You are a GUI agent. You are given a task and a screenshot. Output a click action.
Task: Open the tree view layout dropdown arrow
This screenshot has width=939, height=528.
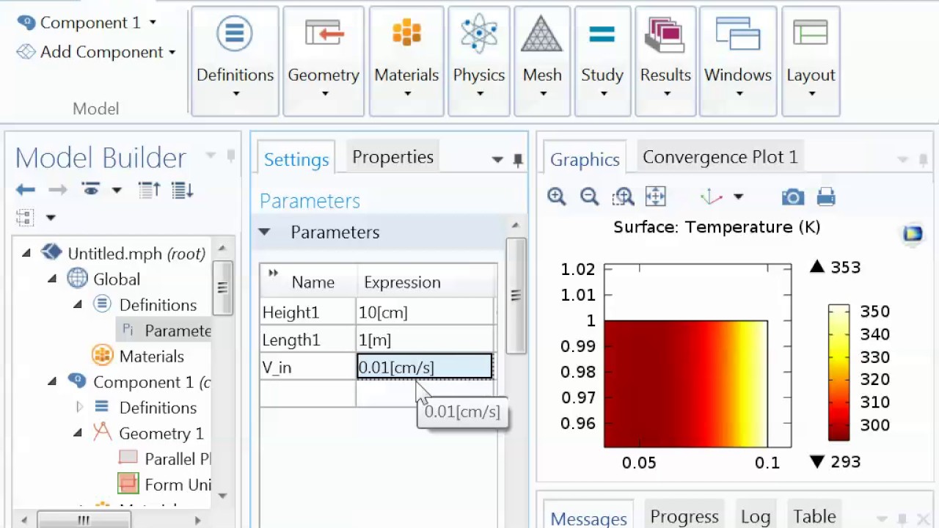tap(51, 218)
